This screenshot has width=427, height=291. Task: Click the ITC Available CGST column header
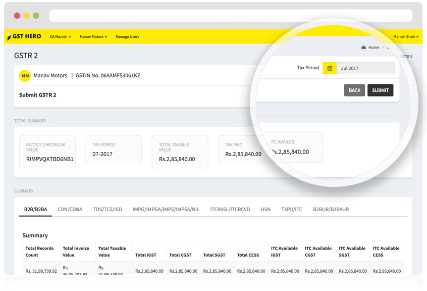(x=318, y=252)
